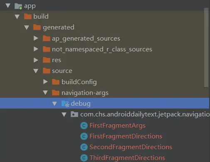Screen dimensions: 210x162
Task: Click the SecondFragmentDirections class icon
Action: pyautogui.click(x=84, y=147)
